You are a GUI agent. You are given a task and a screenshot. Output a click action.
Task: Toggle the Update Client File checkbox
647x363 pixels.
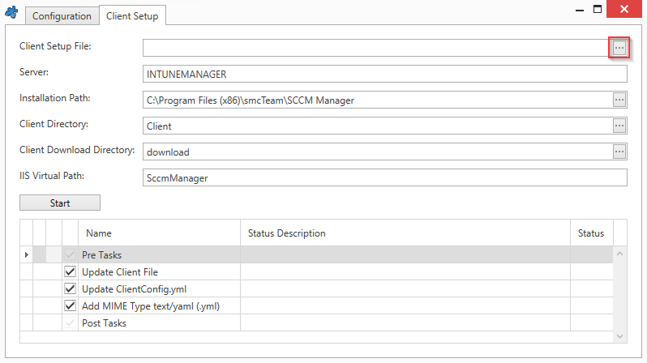pos(70,272)
